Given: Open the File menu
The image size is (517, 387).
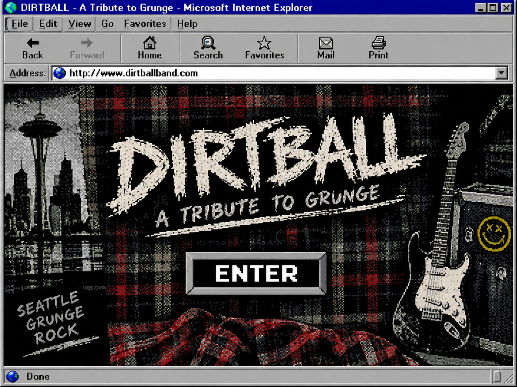Looking at the screenshot, I should pos(19,24).
